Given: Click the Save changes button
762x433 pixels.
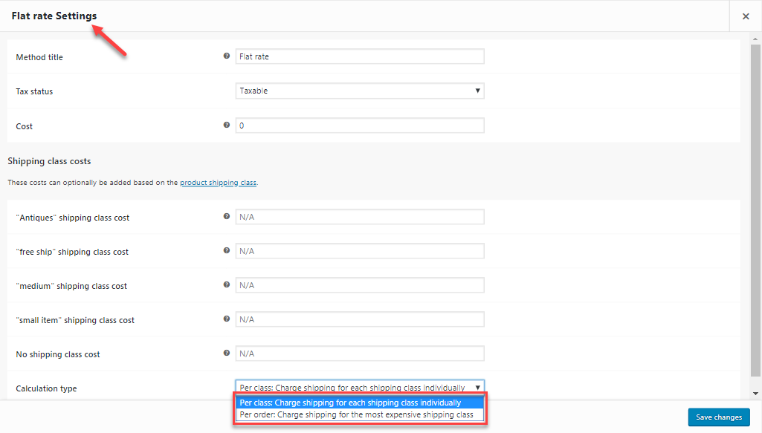Looking at the screenshot, I should 719,417.
